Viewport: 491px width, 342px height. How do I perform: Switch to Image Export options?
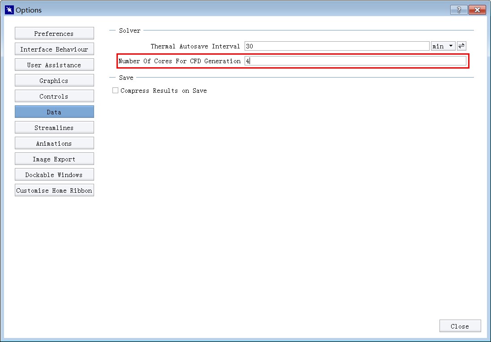(x=54, y=159)
